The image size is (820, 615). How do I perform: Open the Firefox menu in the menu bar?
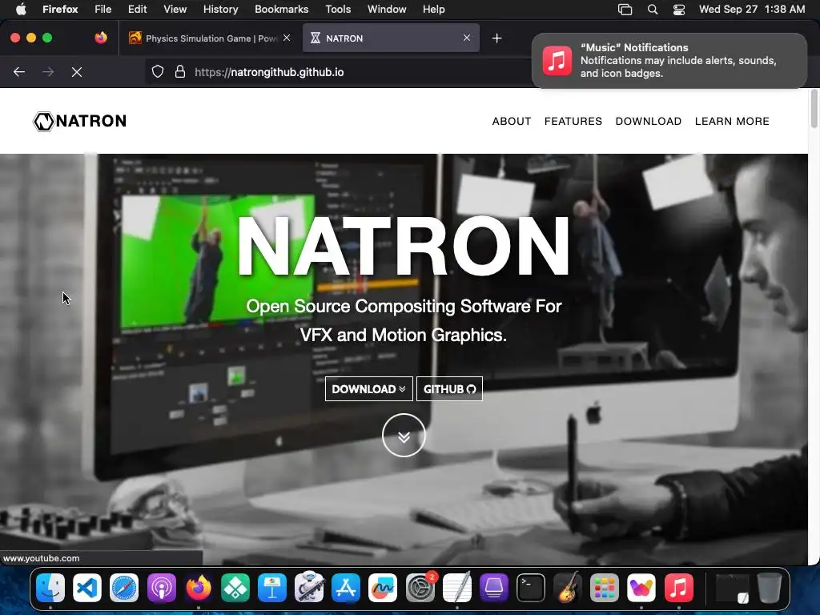point(60,9)
